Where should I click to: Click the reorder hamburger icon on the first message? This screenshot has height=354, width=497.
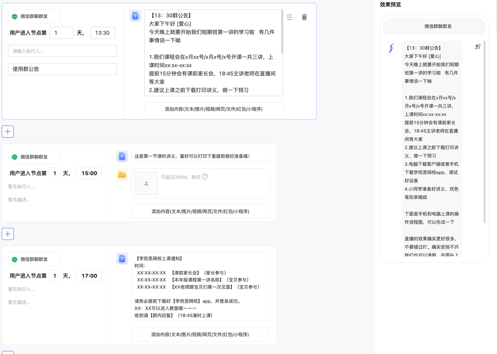tap(289, 17)
